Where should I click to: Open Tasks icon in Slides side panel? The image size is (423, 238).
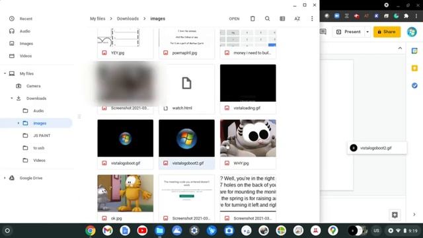414,85
